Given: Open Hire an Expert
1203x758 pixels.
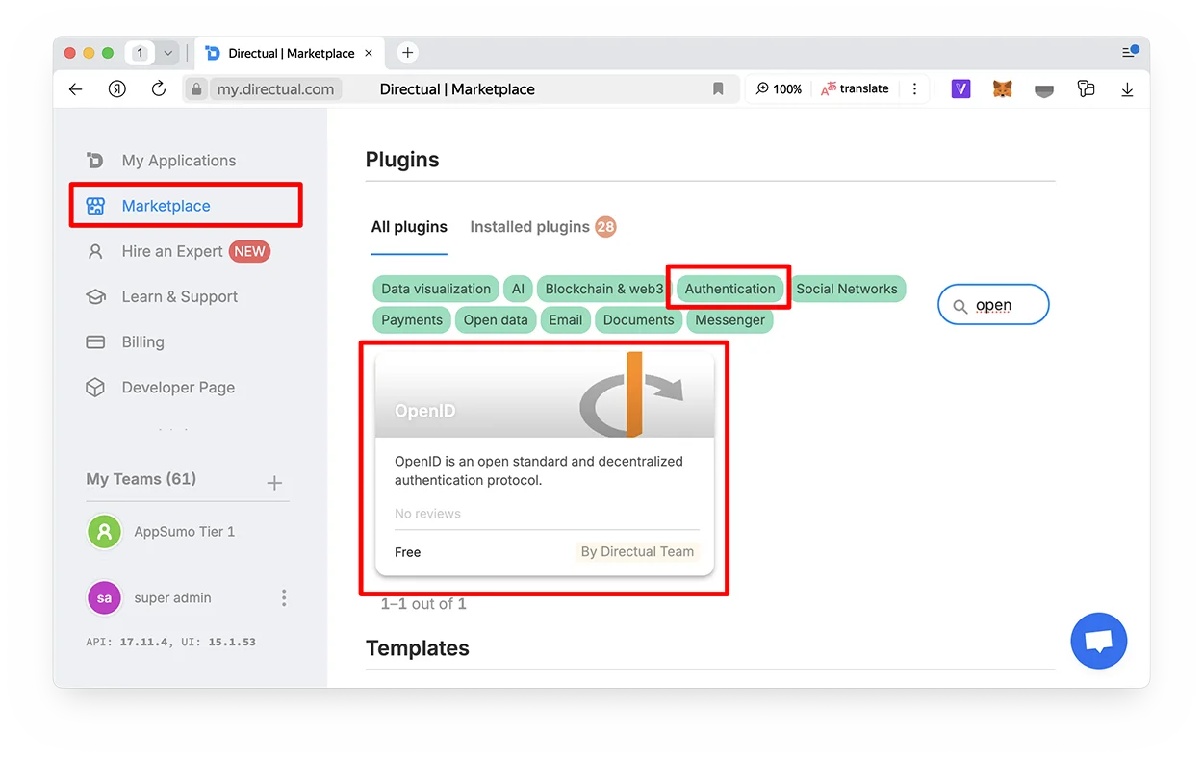Looking at the screenshot, I should 172,251.
